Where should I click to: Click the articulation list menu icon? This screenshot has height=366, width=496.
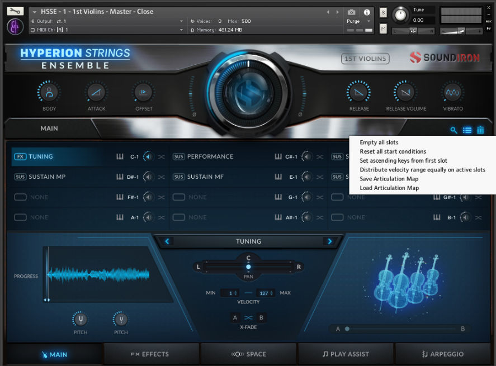tap(467, 130)
